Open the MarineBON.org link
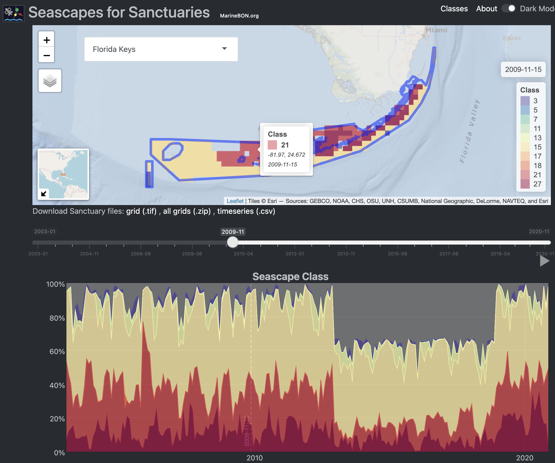Viewport: 555px width, 463px height. [239, 16]
